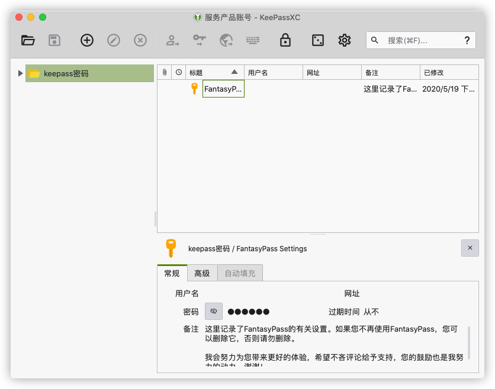
Task: Toggle password visibility eye button
Action: click(214, 312)
